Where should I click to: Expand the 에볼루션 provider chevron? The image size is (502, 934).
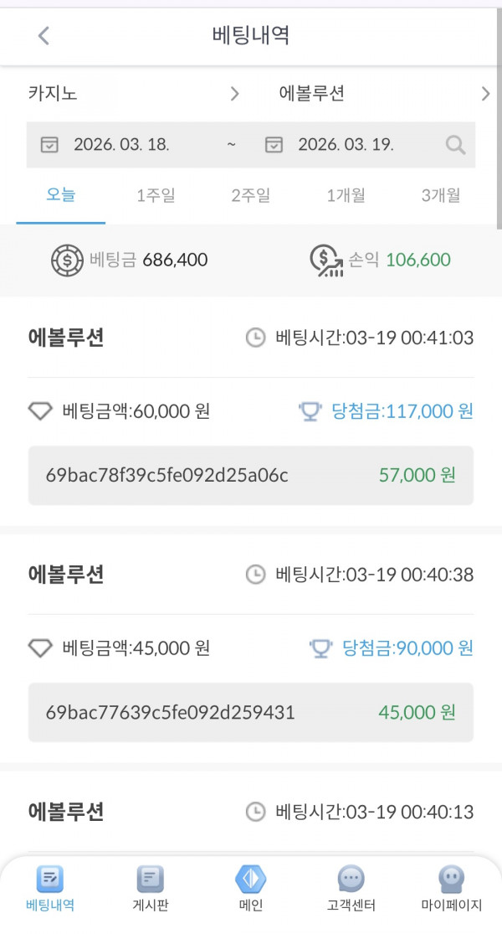(485, 94)
